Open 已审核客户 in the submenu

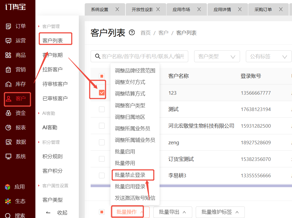pyautogui.click(x=55, y=98)
